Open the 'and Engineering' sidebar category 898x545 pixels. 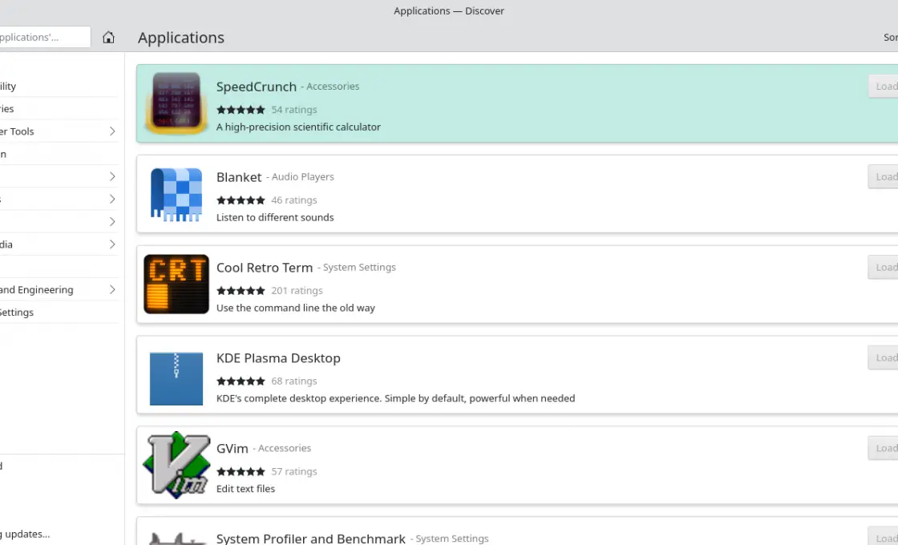[59, 289]
